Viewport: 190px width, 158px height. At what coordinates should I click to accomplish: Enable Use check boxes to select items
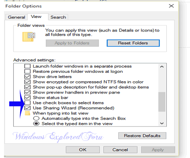coord(27,103)
